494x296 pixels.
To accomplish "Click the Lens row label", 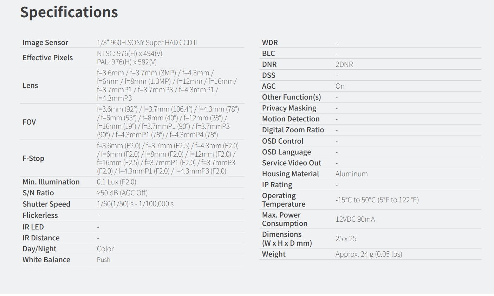I will click(30, 86).
